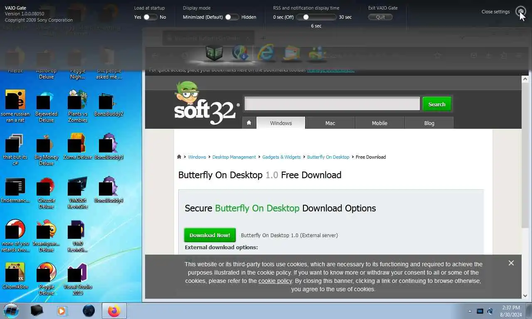
Task: Switch to the Mac tab on soft32
Action: tap(330, 123)
